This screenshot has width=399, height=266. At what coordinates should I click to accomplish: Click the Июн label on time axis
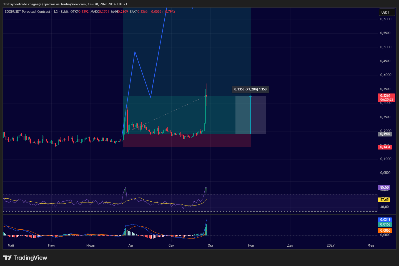pyautogui.click(x=51, y=245)
